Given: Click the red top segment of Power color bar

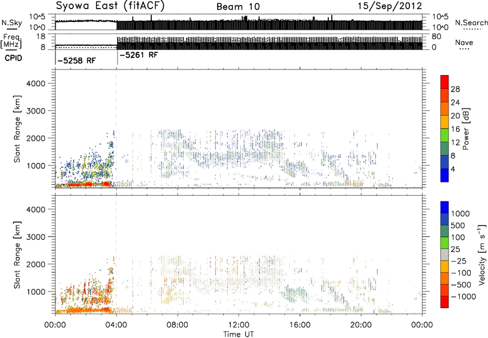Looking at the screenshot, I should coord(445,82).
